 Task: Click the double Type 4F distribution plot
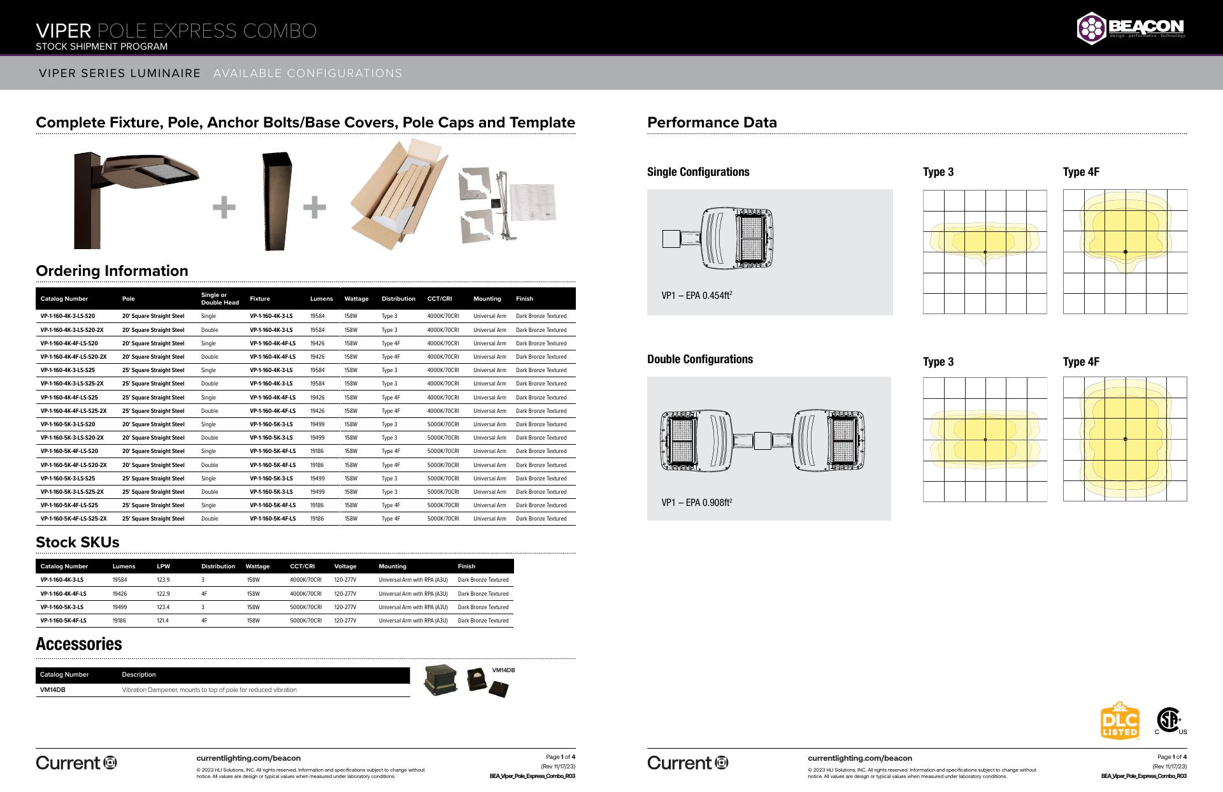click(x=1124, y=439)
